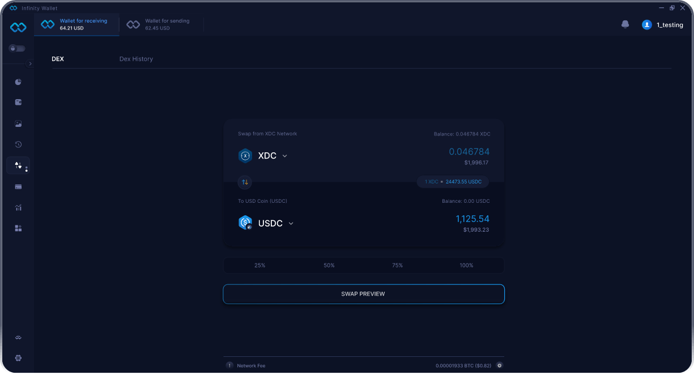Click the $1,993.23 value text
The width and height of the screenshot is (694, 375).
click(476, 230)
